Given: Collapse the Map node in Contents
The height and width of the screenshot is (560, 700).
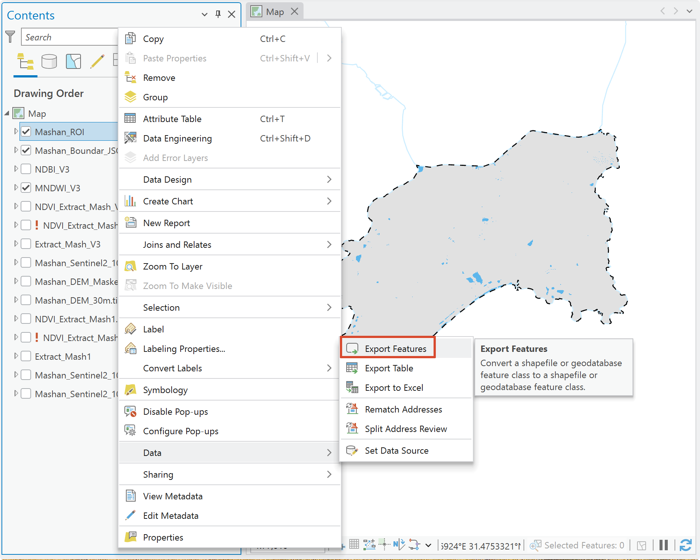Looking at the screenshot, I should (x=7, y=113).
